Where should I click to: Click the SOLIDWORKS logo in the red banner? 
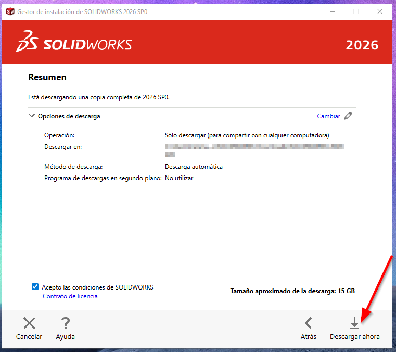(74, 42)
